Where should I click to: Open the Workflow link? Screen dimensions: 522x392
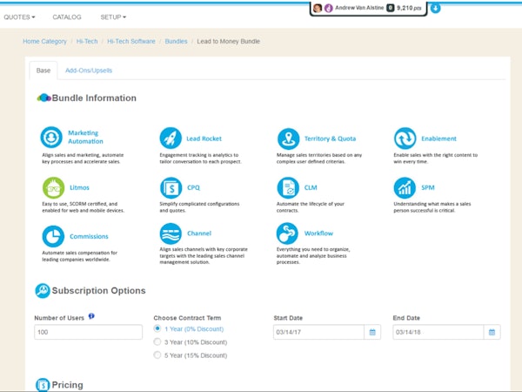coord(318,233)
